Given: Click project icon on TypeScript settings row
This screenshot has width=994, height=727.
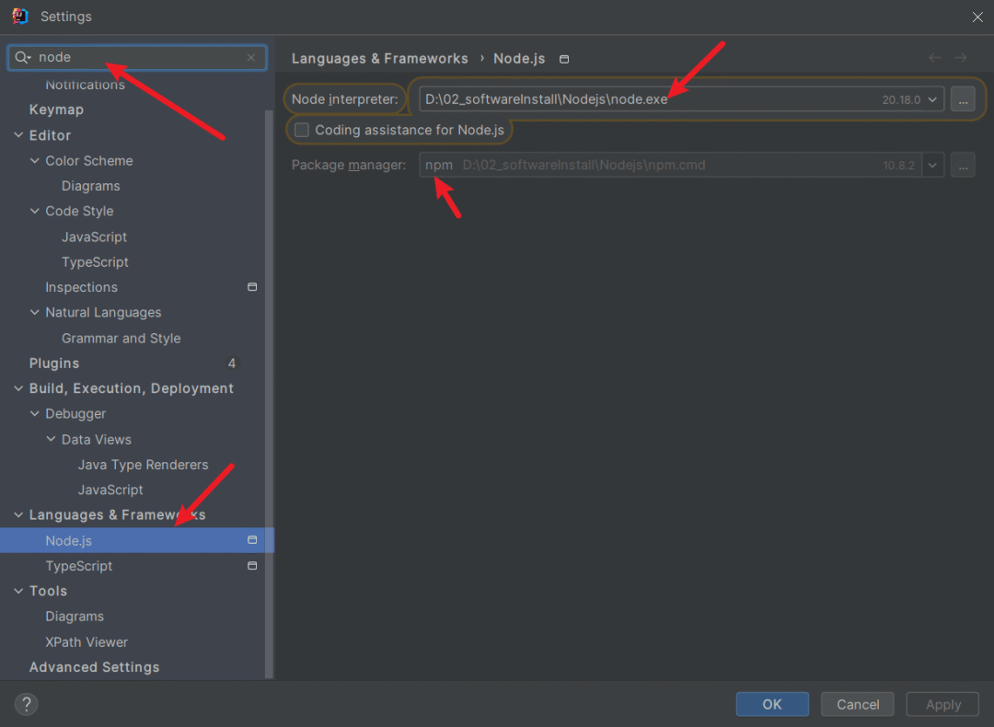Looking at the screenshot, I should pyautogui.click(x=252, y=565).
